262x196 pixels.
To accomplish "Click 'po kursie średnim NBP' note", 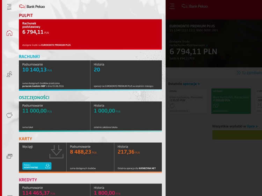I will click(x=34, y=86).
